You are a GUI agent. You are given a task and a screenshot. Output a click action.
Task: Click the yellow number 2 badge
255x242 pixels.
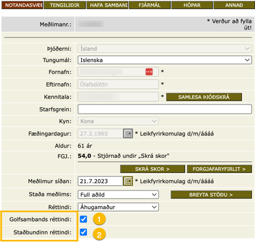[x=99, y=234]
